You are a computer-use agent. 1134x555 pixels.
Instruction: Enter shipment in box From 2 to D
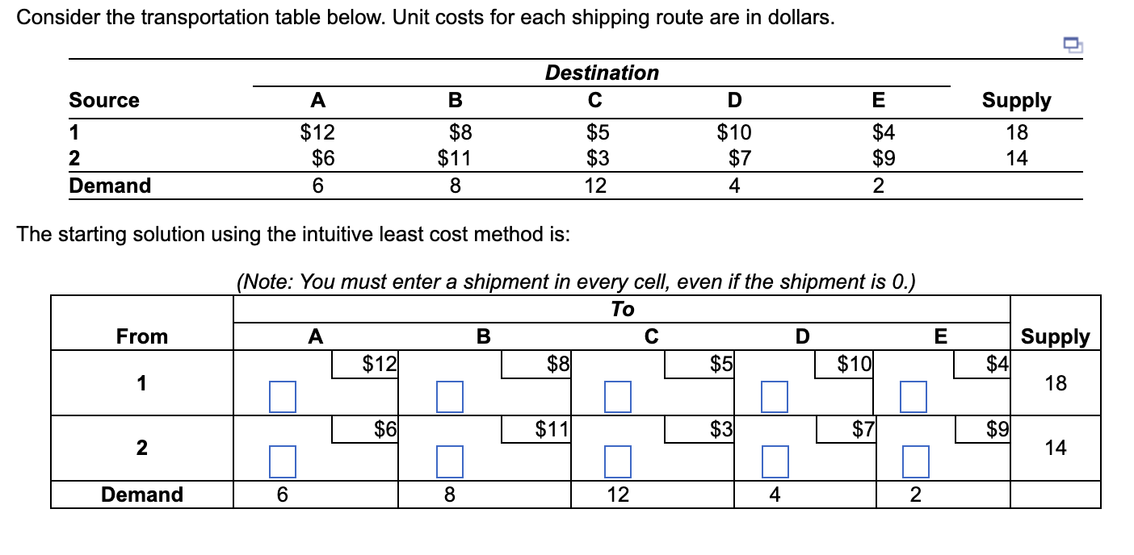pyautogui.click(x=774, y=461)
